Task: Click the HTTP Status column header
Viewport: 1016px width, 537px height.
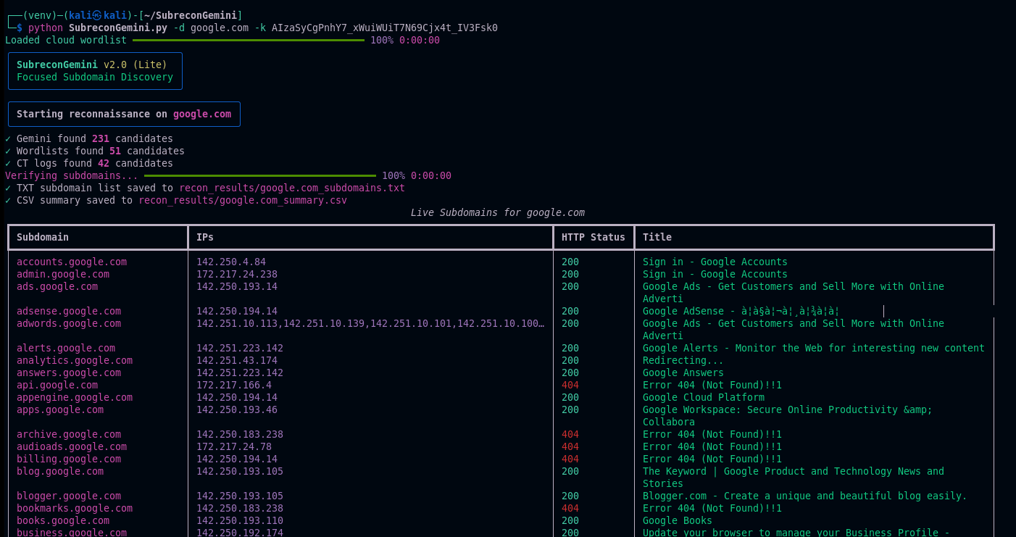Action: click(594, 237)
